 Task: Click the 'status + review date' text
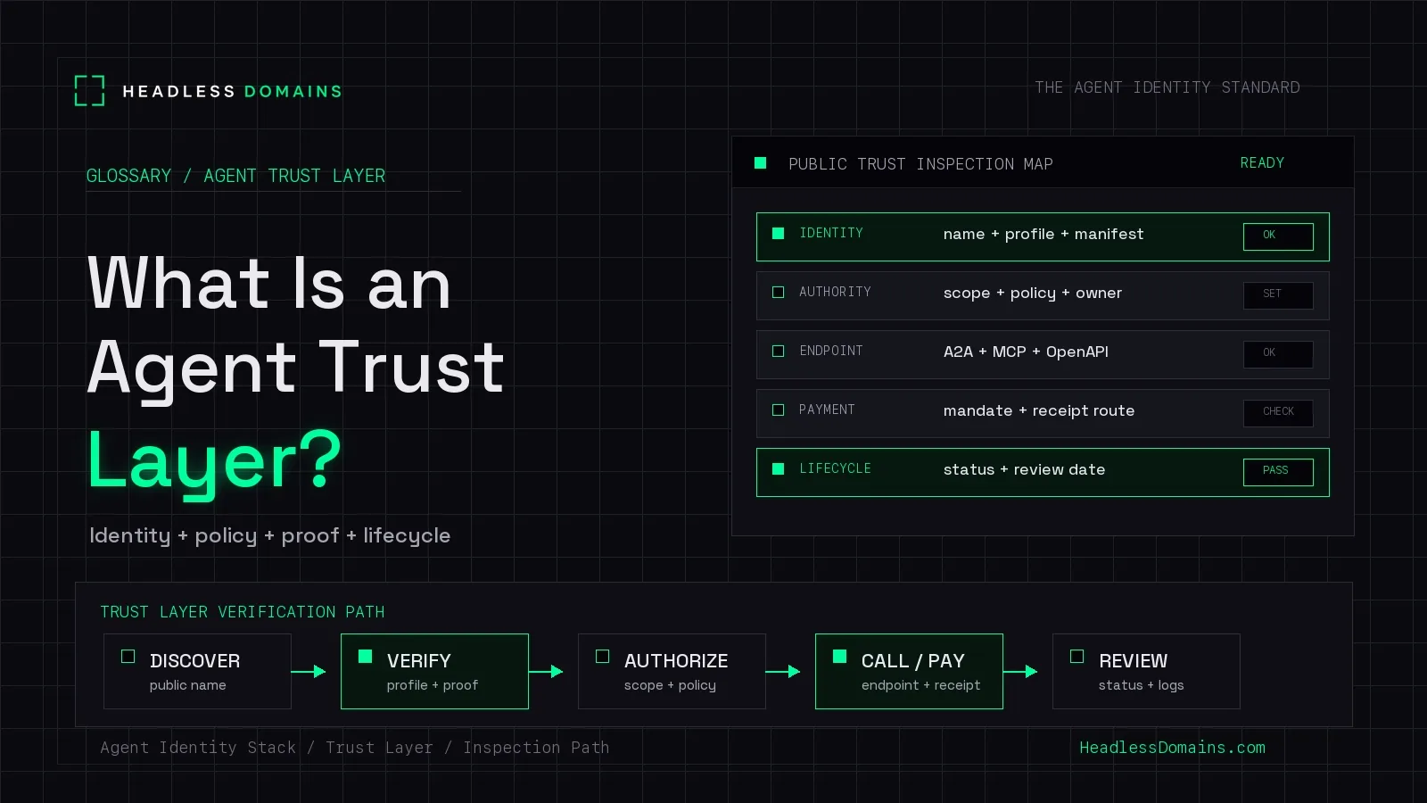[1024, 469]
